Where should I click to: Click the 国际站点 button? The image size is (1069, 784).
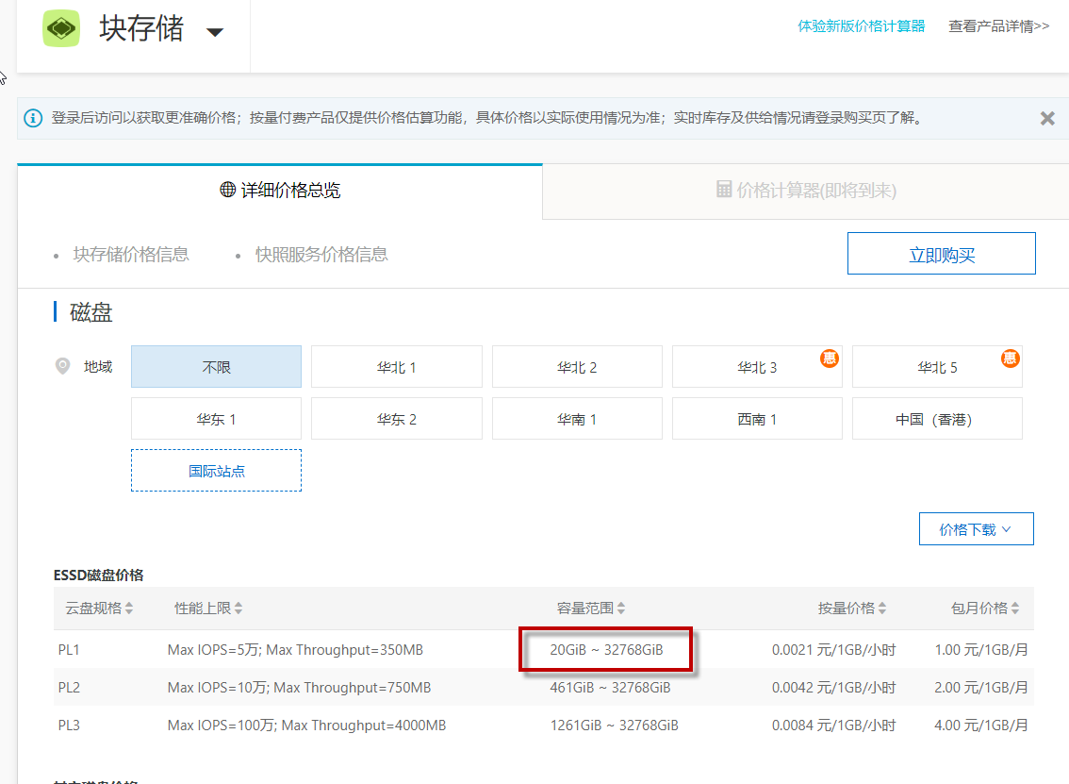tap(216, 471)
